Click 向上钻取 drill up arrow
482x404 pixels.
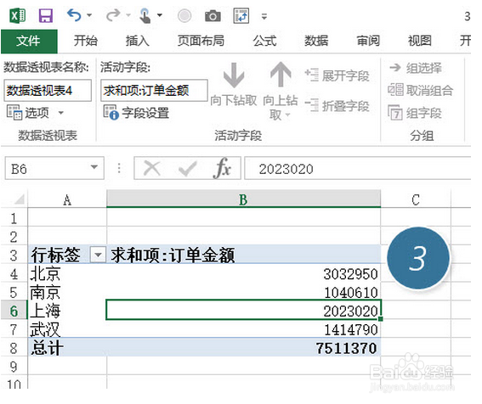(x=281, y=91)
